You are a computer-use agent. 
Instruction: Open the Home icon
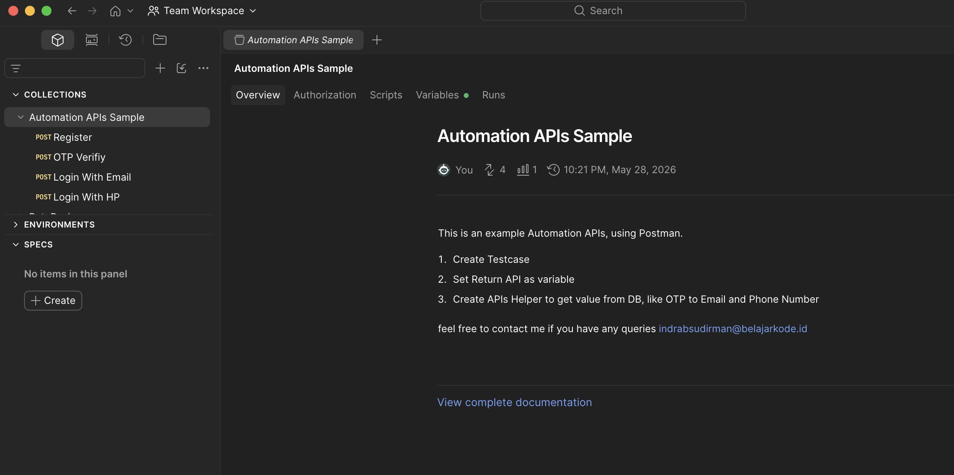pos(115,11)
